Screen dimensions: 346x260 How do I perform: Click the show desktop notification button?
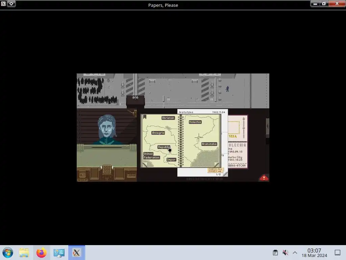coord(338,253)
